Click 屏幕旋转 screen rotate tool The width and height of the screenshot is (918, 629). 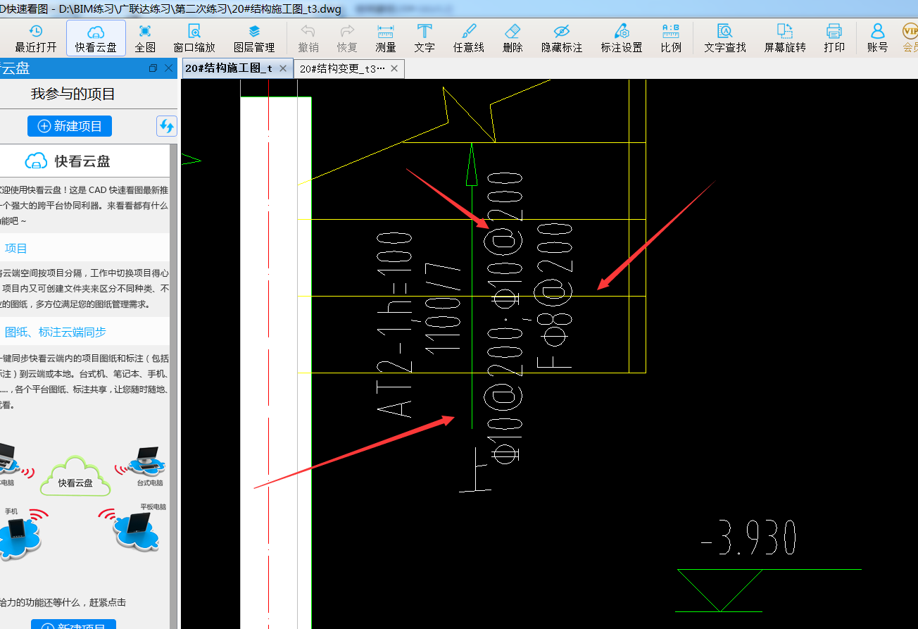tap(785, 39)
